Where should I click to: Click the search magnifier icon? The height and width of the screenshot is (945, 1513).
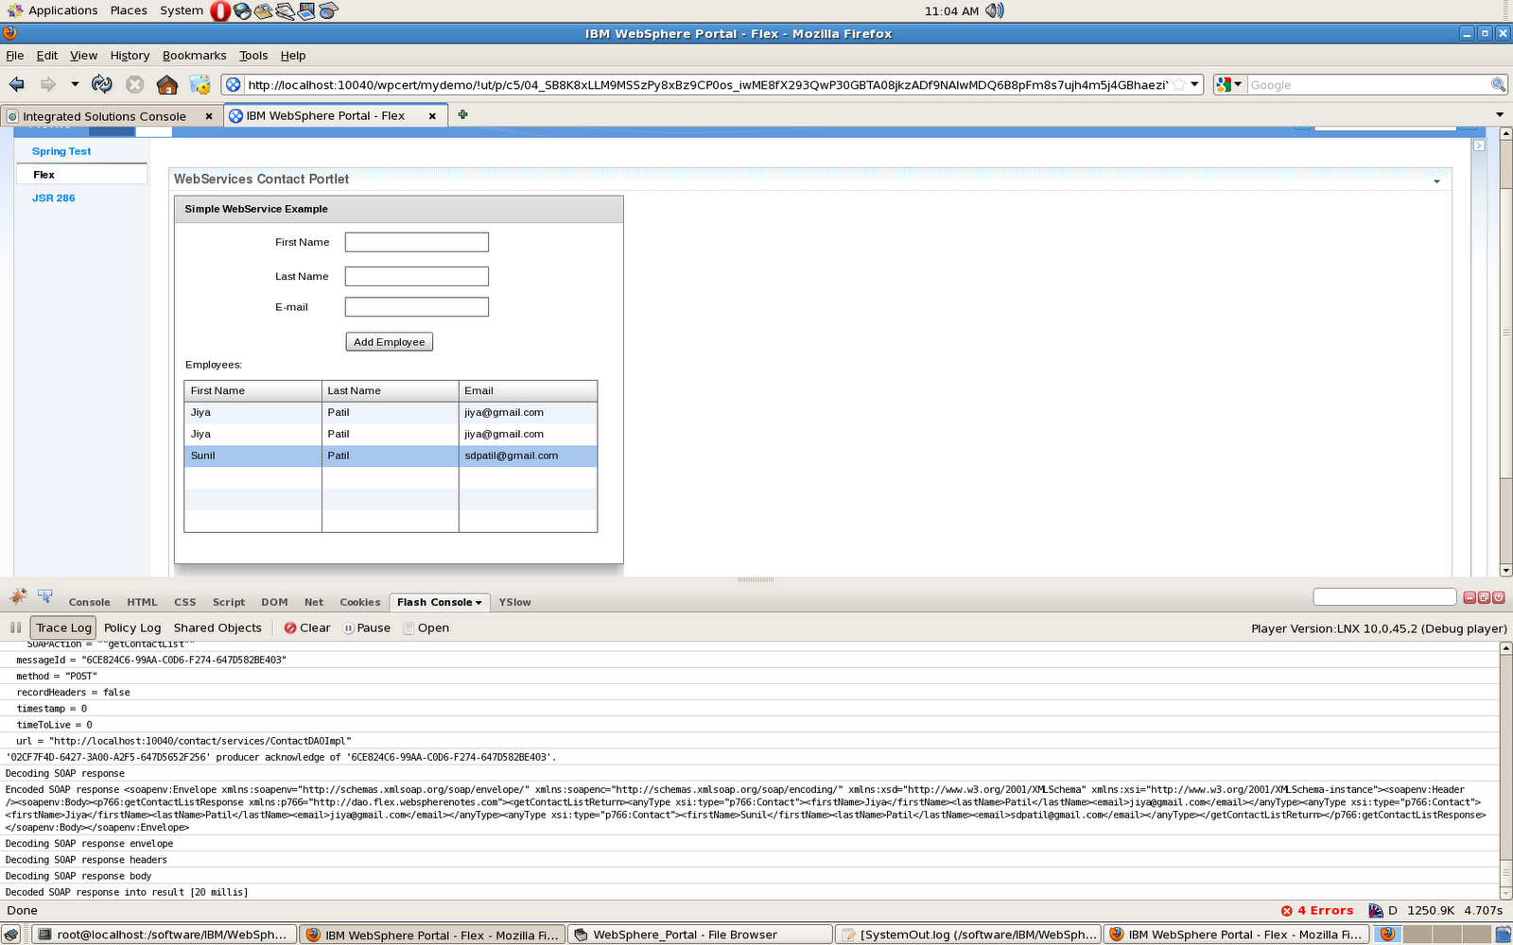point(1498,84)
